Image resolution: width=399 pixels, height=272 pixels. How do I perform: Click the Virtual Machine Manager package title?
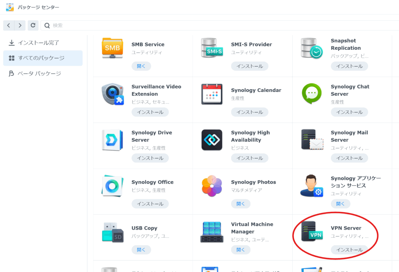[252, 228]
